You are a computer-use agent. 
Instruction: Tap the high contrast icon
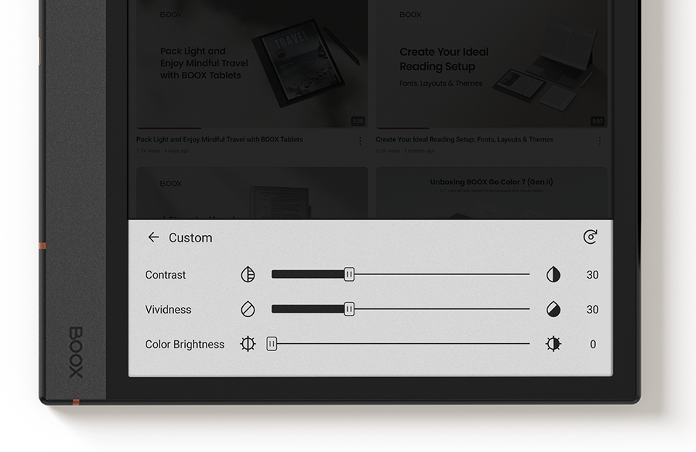point(553,274)
